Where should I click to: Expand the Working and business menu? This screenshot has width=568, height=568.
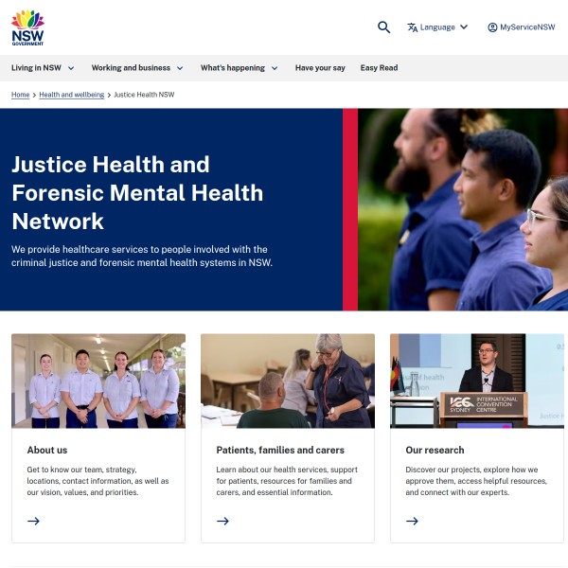[137, 68]
